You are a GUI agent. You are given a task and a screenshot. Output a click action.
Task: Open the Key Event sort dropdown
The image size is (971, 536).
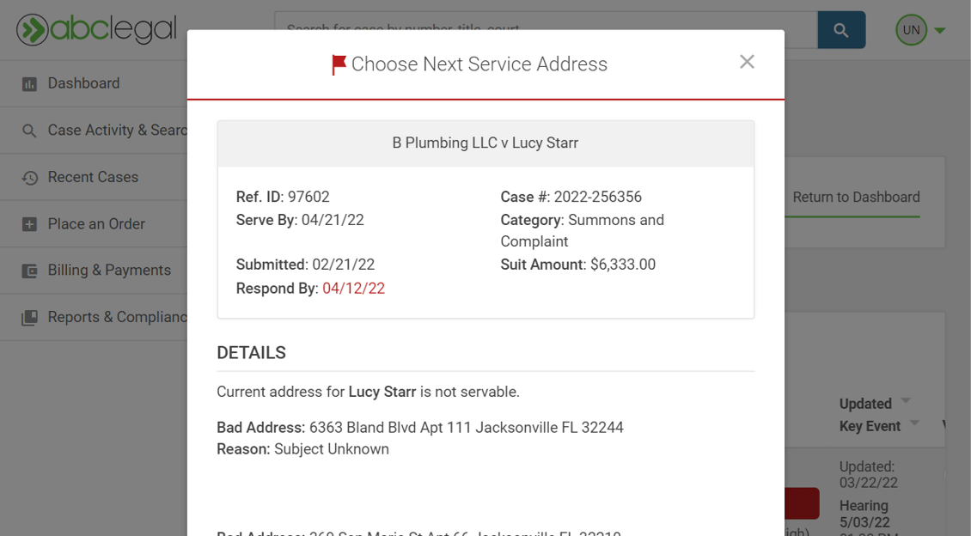914,424
